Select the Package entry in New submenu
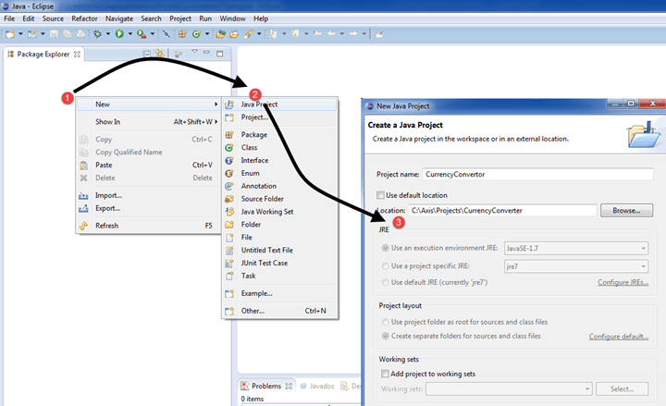The width and height of the screenshot is (666, 406). (x=253, y=135)
